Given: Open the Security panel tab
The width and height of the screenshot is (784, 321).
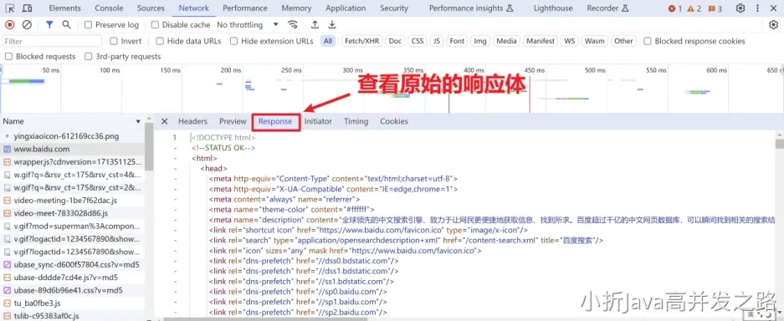Looking at the screenshot, I should coord(394,8).
